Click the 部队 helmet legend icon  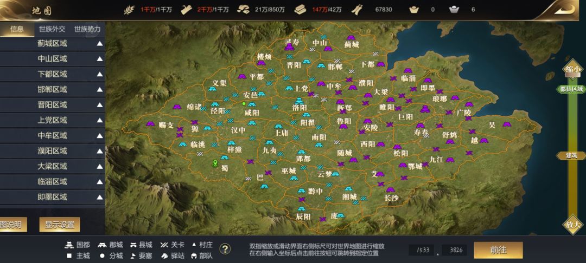click(x=194, y=256)
